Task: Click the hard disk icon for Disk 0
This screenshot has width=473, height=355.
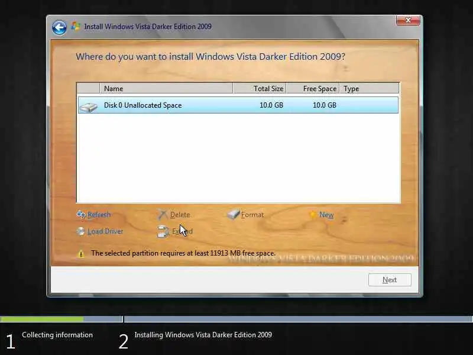Action: click(88, 106)
